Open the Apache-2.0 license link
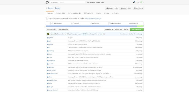189x92 pixels. [x=134, y=24]
